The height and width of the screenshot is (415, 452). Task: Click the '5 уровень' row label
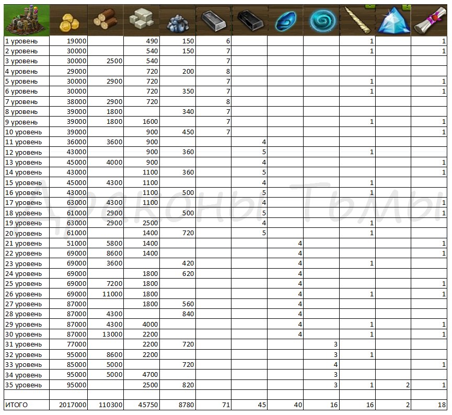tap(21, 82)
